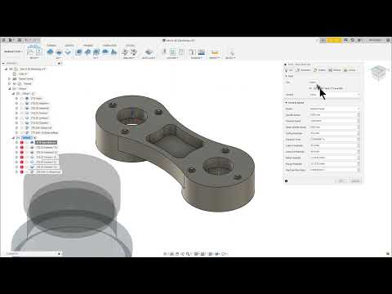Image resolution: width=392 pixels, height=294 pixels.
Task: Click the Orbit icon in bottom navigation bar
Action: click(166, 254)
